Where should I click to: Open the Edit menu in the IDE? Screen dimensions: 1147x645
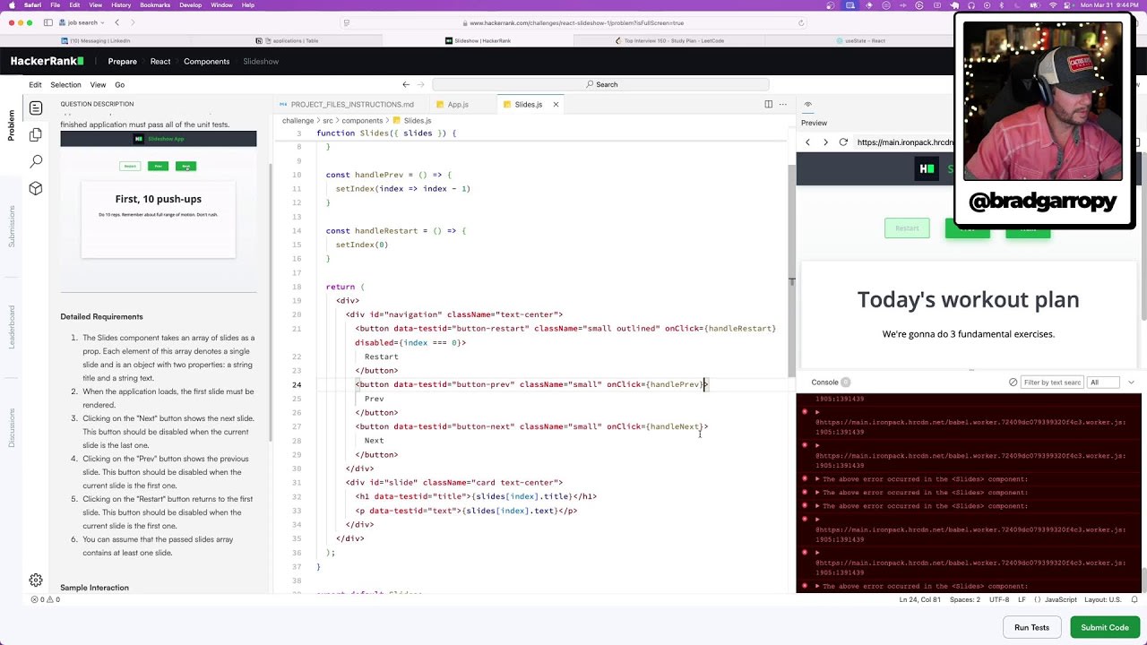click(35, 84)
